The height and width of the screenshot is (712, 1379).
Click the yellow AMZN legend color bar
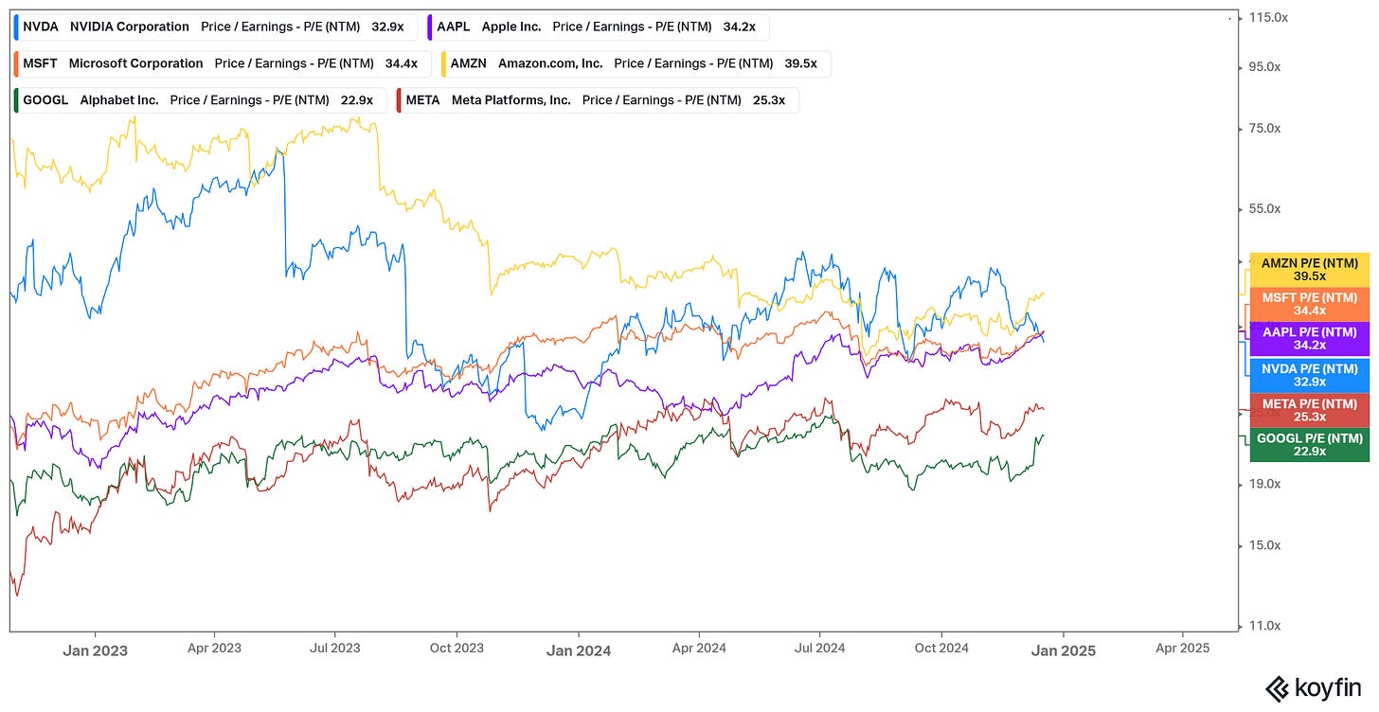(x=444, y=63)
